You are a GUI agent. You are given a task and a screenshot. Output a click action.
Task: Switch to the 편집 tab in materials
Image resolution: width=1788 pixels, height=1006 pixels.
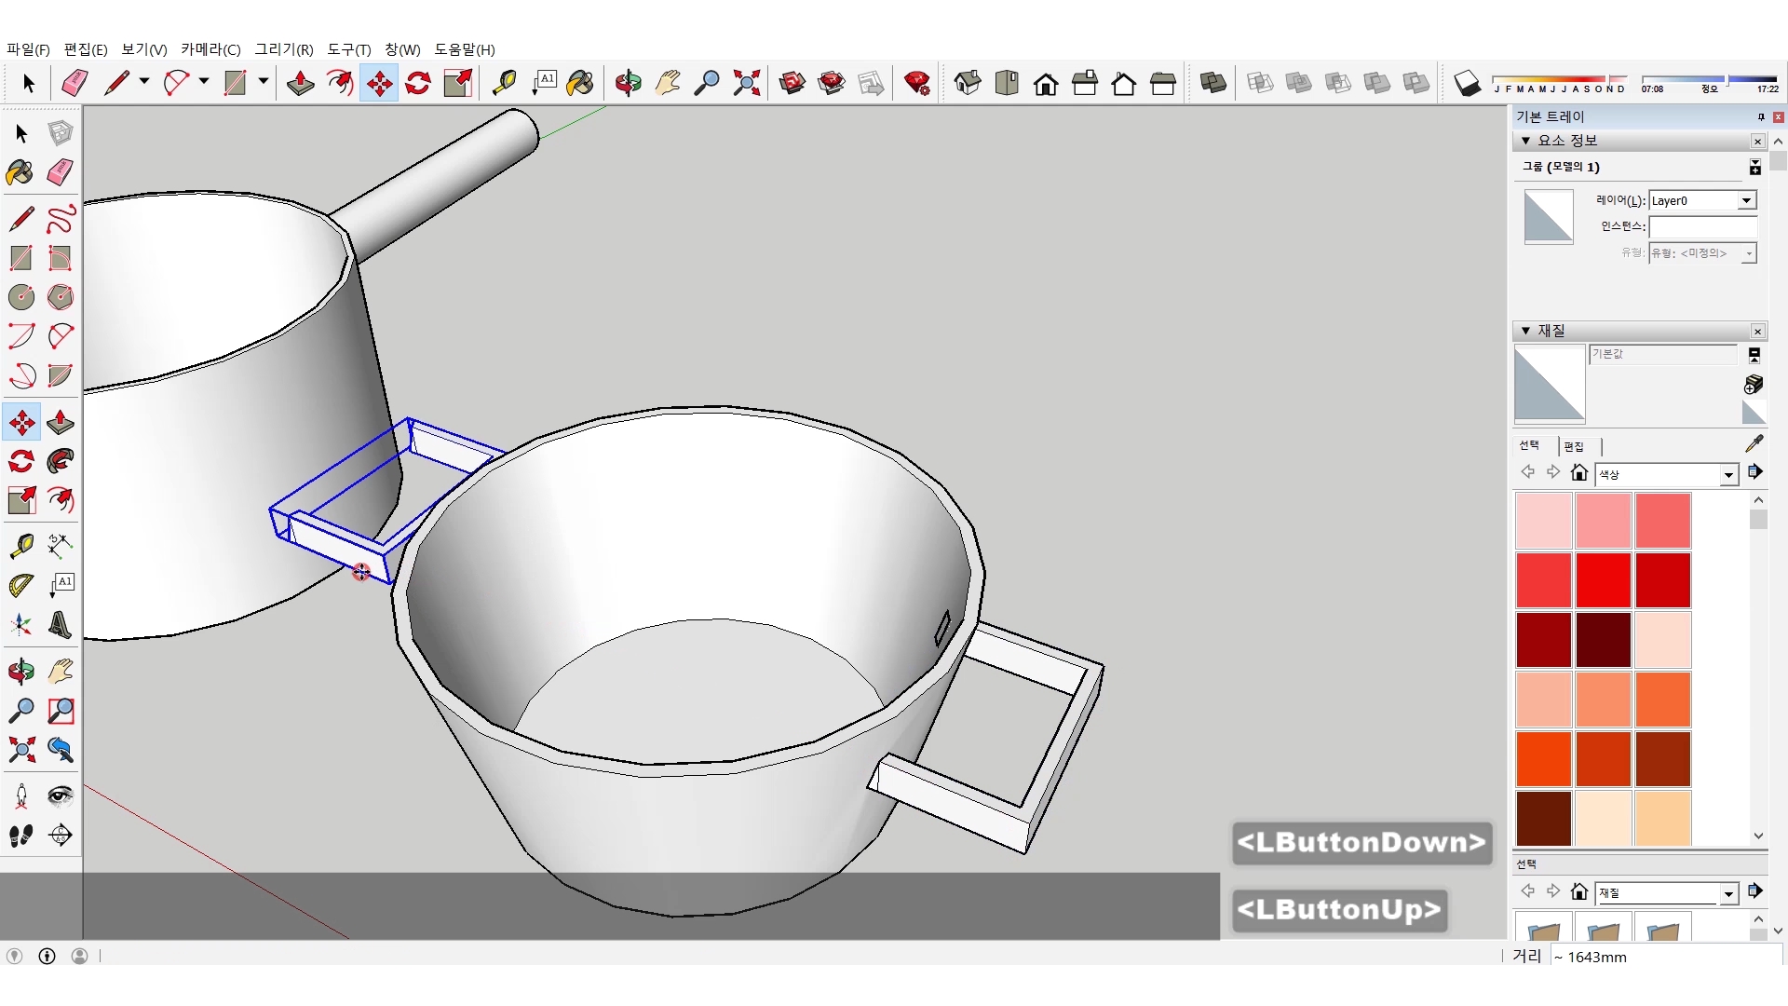(x=1574, y=446)
